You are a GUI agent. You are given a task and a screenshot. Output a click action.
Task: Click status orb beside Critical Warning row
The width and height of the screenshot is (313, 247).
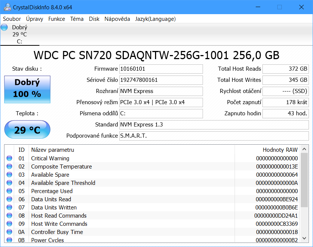point(9,158)
